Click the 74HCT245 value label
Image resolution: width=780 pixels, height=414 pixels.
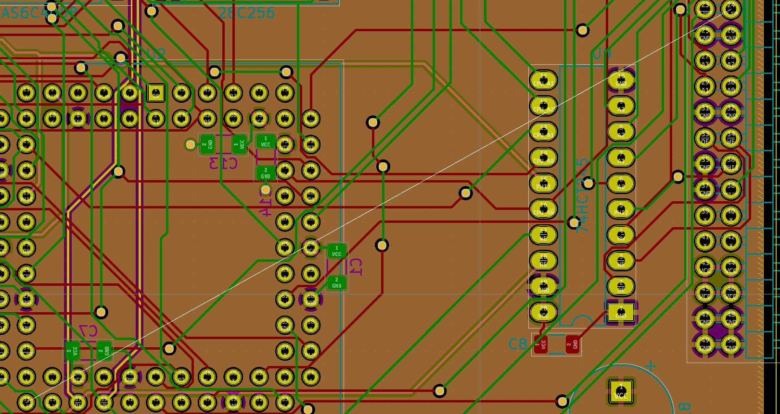click(x=583, y=195)
